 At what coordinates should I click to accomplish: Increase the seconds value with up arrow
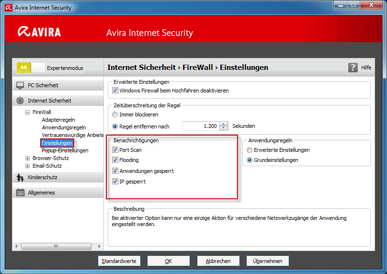[x=223, y=124]
